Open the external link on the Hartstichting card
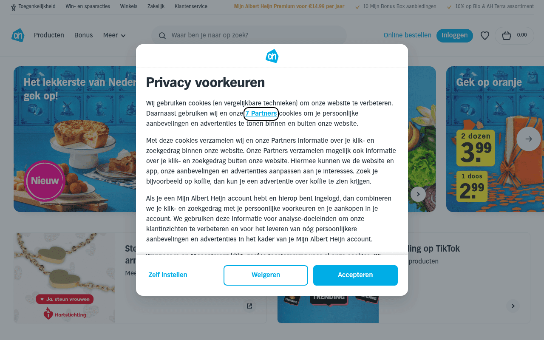This screenshot has height=340, width=544. 249,306
